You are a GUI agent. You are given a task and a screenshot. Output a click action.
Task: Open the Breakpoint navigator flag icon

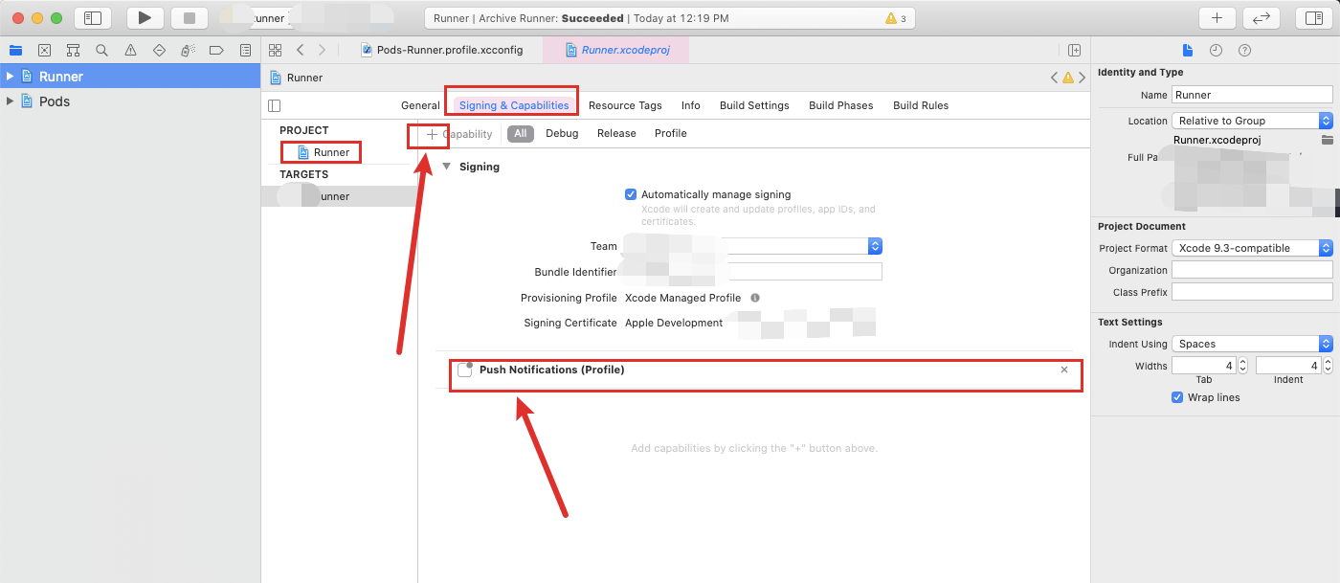coord(216,49)
